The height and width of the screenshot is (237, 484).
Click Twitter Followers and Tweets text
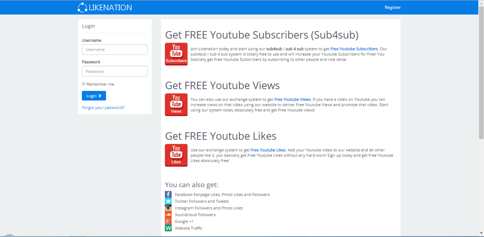coord(202,202)
